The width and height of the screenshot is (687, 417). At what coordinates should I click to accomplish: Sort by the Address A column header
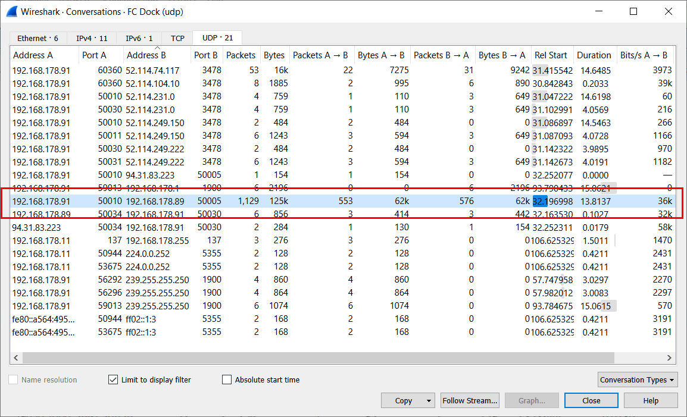44,55
